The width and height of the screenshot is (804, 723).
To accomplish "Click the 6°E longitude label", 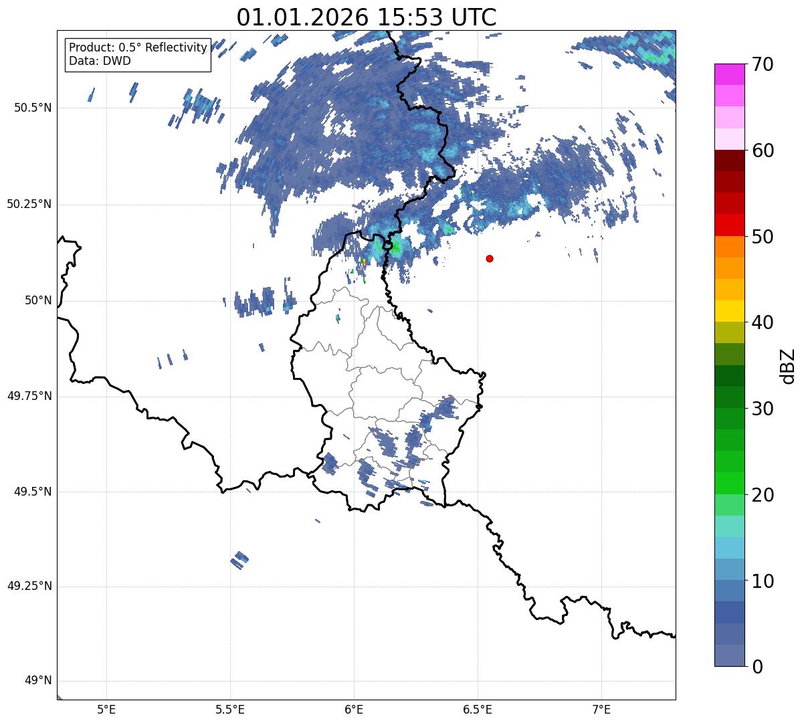I will (354, 709).
